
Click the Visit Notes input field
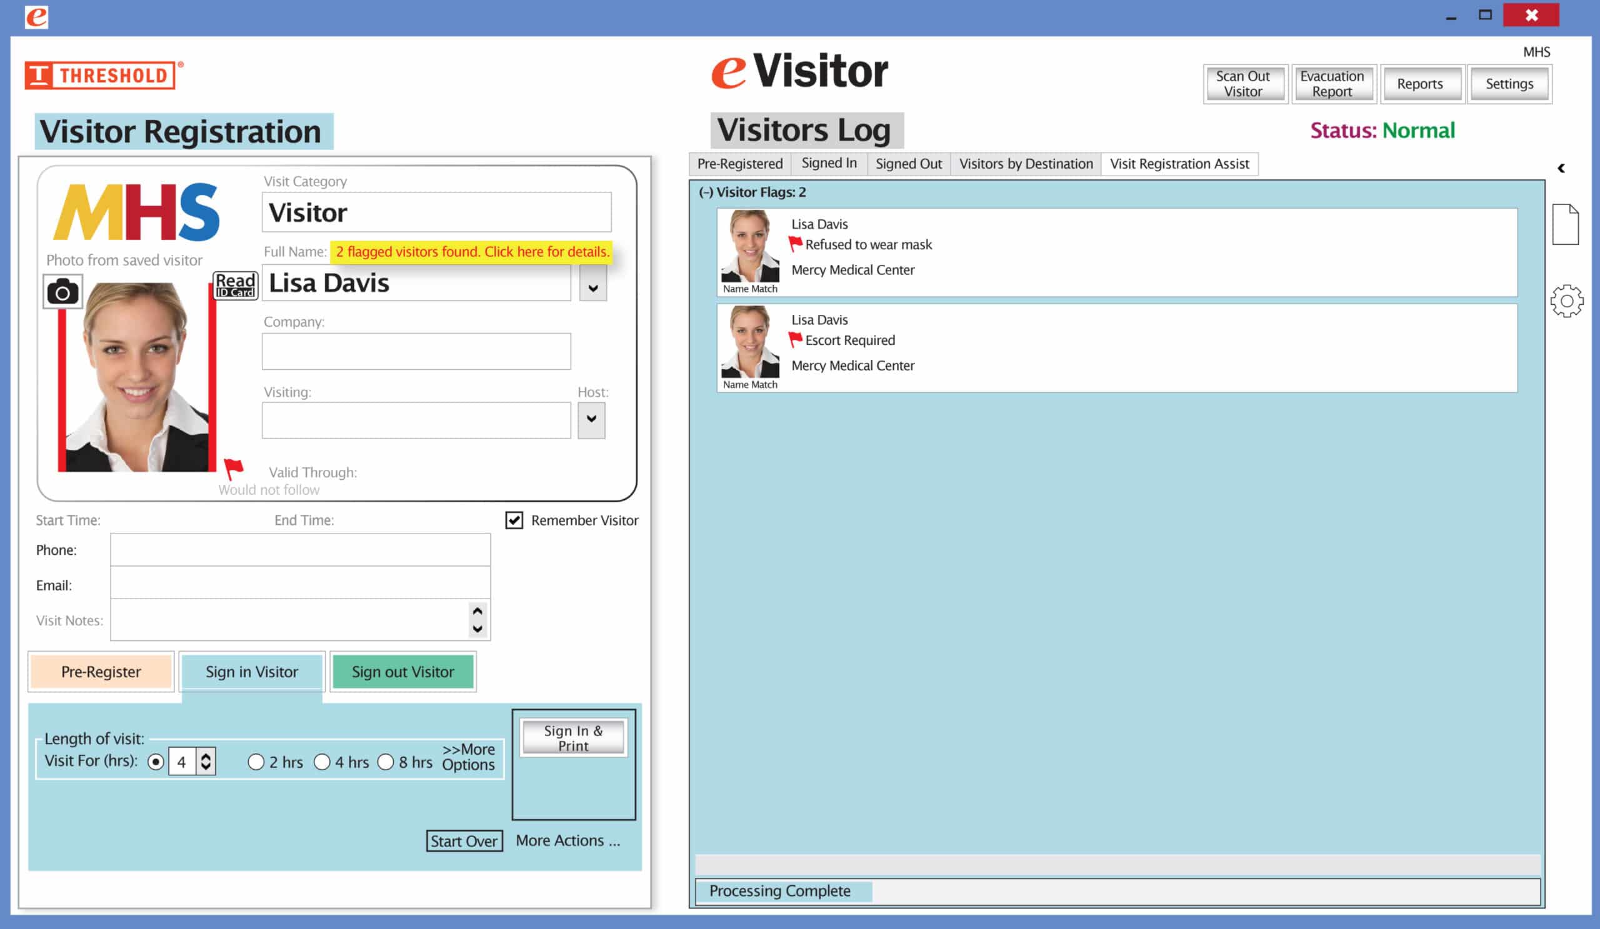[x=300, y=620]
